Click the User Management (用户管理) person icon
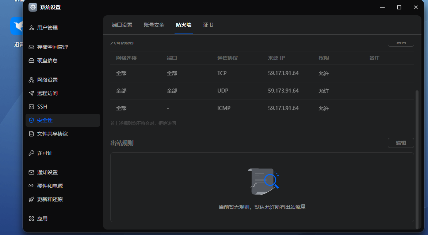Screen dimensions: 428x235 [31, 28]
